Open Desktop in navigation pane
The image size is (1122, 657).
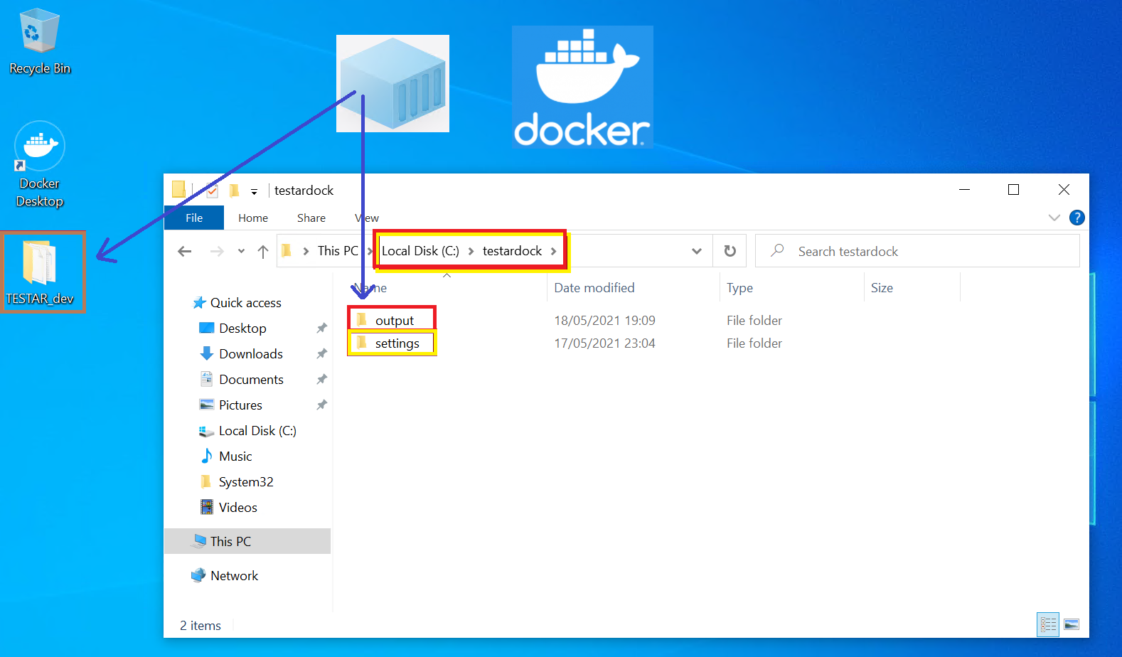[242, 328]
